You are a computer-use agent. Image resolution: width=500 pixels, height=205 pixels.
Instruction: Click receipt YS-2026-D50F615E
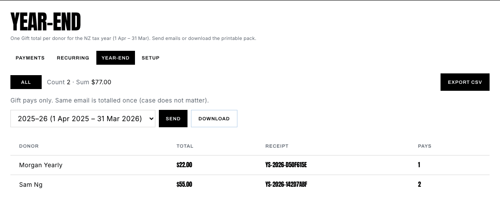coord(286,165)
